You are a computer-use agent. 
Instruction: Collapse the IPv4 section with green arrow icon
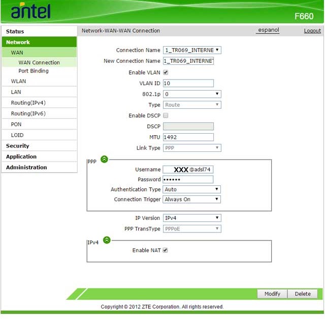pos(107,240)
